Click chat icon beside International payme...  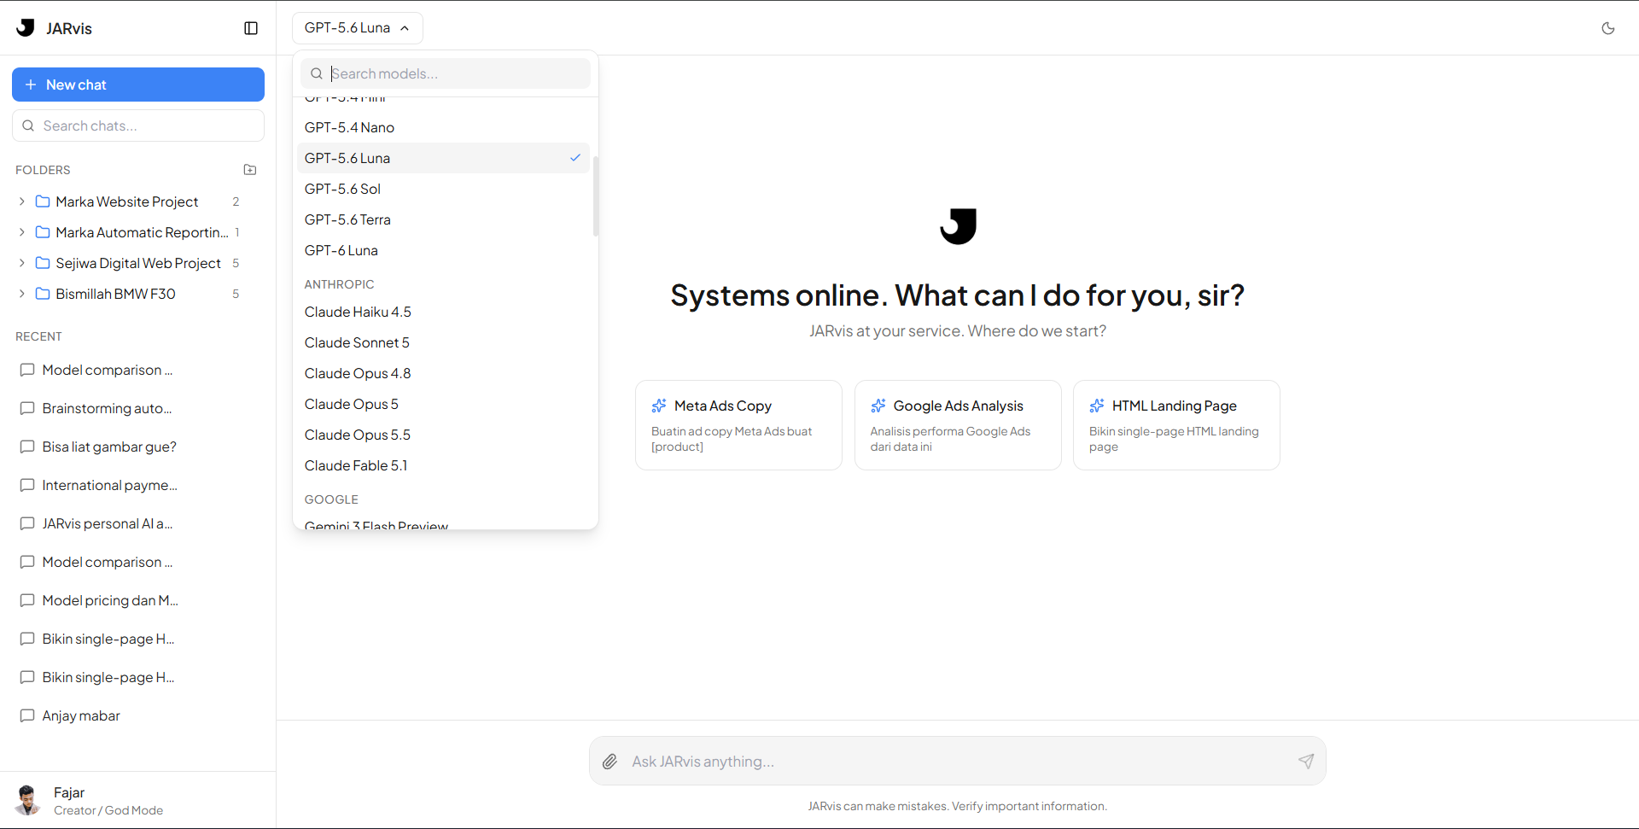(x=27, y=485)
